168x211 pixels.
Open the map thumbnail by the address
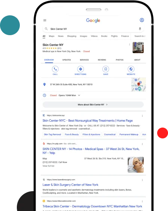[x=139, y=85]
